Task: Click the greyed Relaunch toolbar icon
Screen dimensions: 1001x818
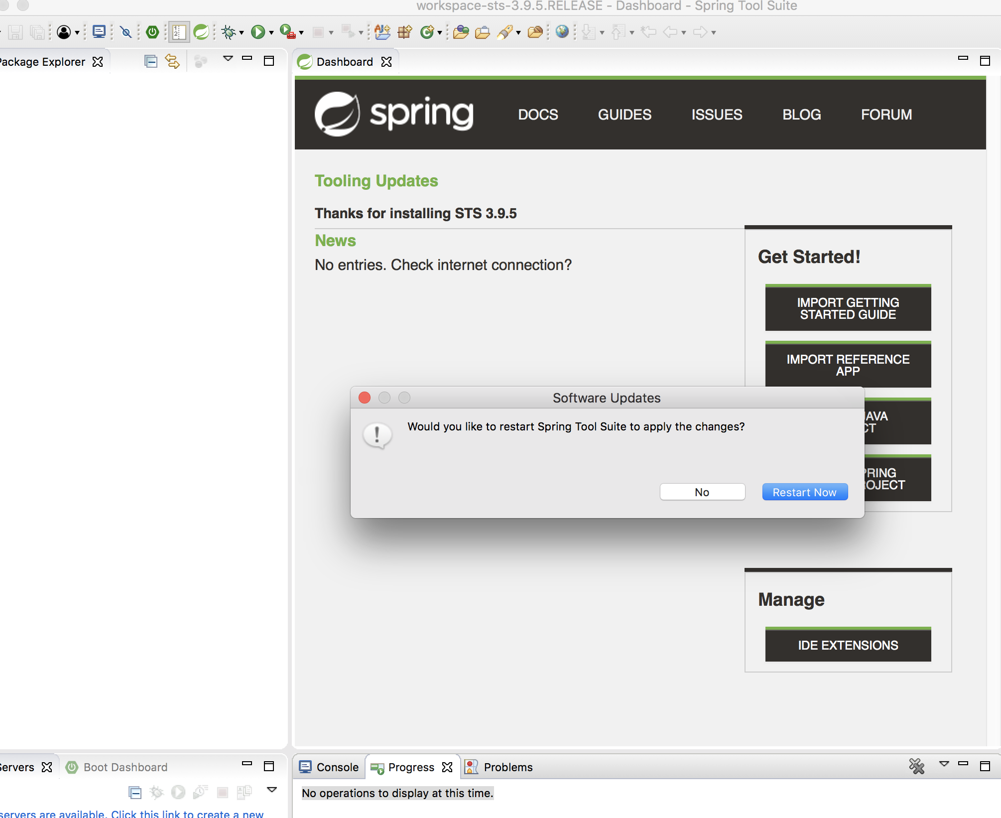Action: pyautogui.click(x=348, y=32)
